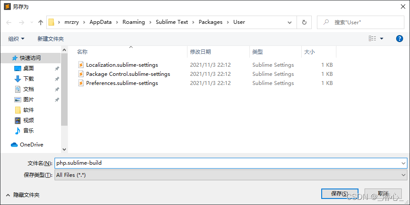Screen dimensions: 410x205
Task: Click the search User input box
Action: 360,23
